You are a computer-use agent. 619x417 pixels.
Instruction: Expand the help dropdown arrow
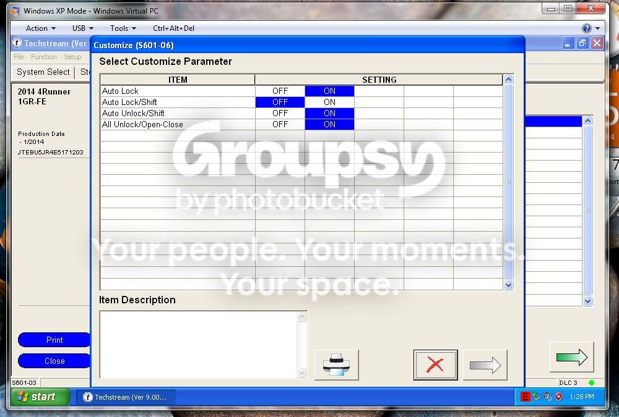(x=598, y=28)
